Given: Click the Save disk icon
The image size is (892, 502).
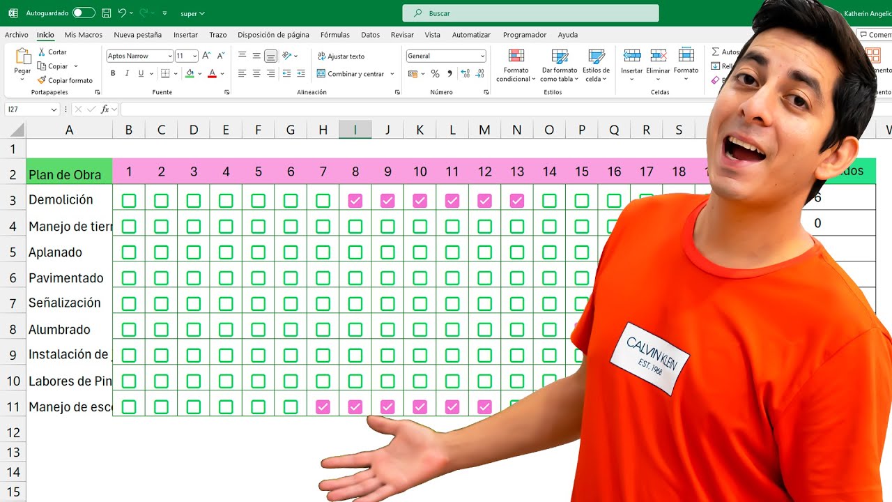Looking at the screenshot, I should tap(106, 13).
